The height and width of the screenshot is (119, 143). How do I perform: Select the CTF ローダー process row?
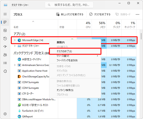pos(74,94)
